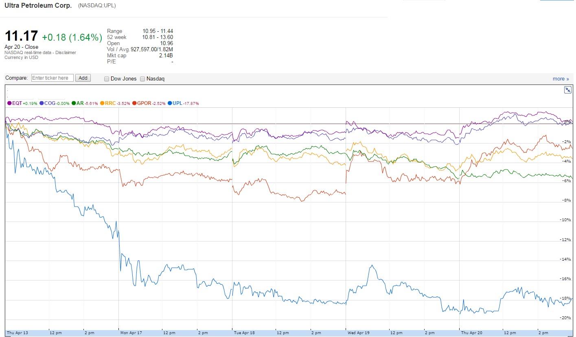The width and height of the screenshot is (576, 337).
Task: Click the '-10%' y-axis label
Action: tap(566, 220)
